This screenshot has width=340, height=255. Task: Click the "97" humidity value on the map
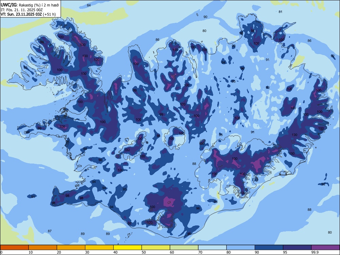coord(130,224)
